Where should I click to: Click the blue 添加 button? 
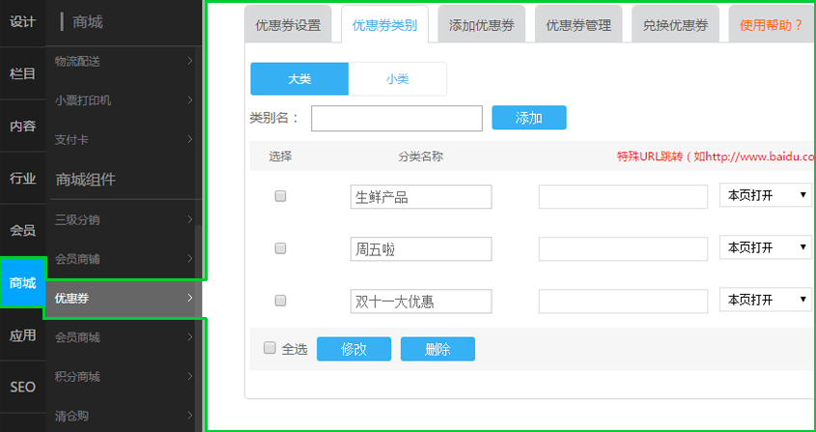(528, 118)
